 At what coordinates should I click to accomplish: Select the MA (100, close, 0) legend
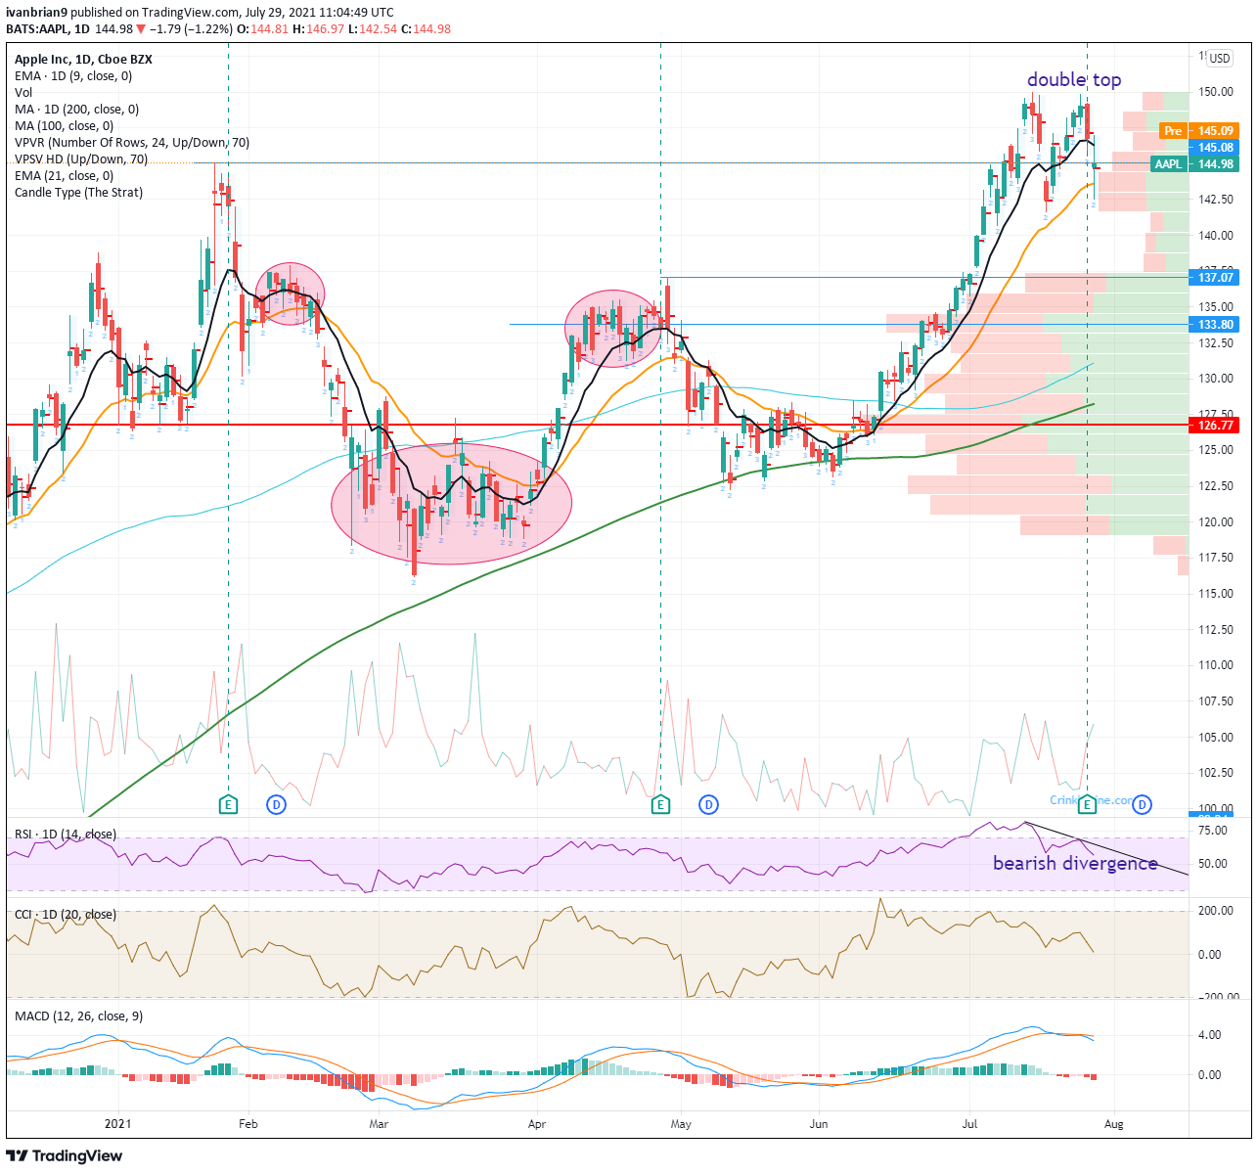click(x=64, y=126)
